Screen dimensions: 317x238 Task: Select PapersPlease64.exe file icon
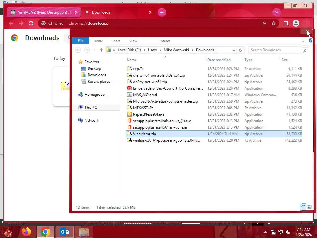(129, 114)
